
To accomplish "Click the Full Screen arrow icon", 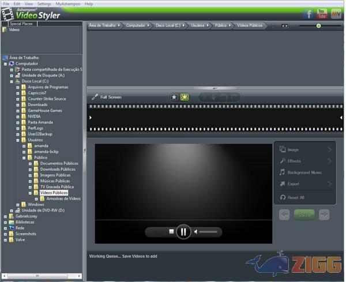I will (x=95, y=97).
